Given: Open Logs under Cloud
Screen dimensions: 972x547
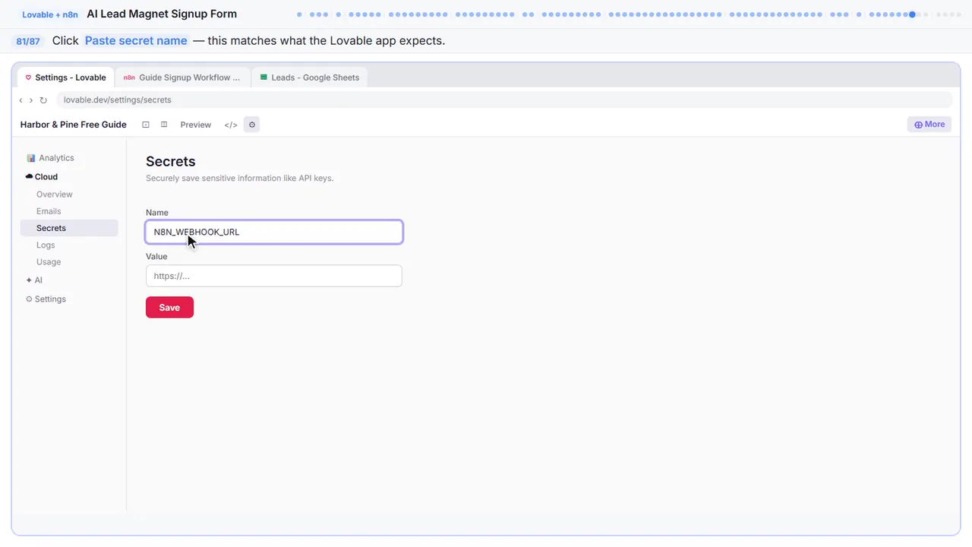Looking at the screenshot, I should click(46, 245).
